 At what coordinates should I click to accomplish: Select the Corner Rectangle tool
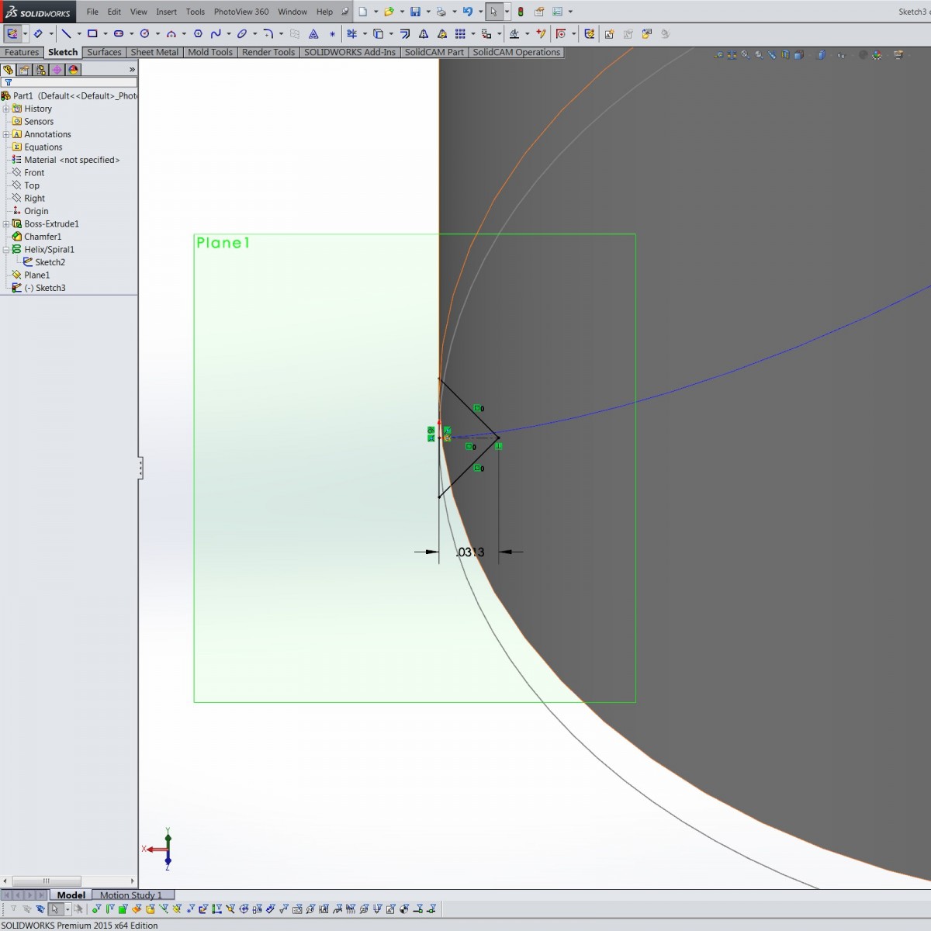(x=92, y=33)
